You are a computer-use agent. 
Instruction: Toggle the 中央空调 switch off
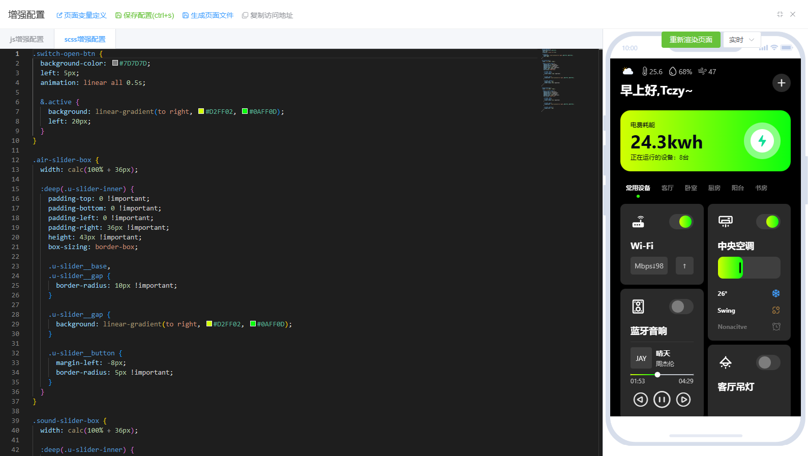coord(768,222)
